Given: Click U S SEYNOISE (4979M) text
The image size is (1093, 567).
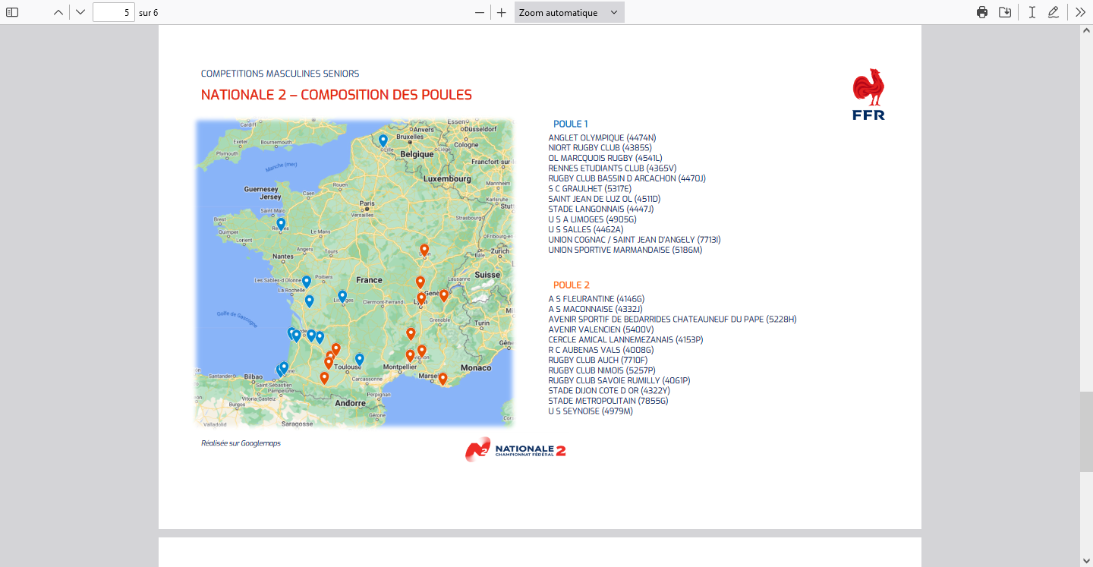Looking at the screenshot, I should tap(591, 412).
